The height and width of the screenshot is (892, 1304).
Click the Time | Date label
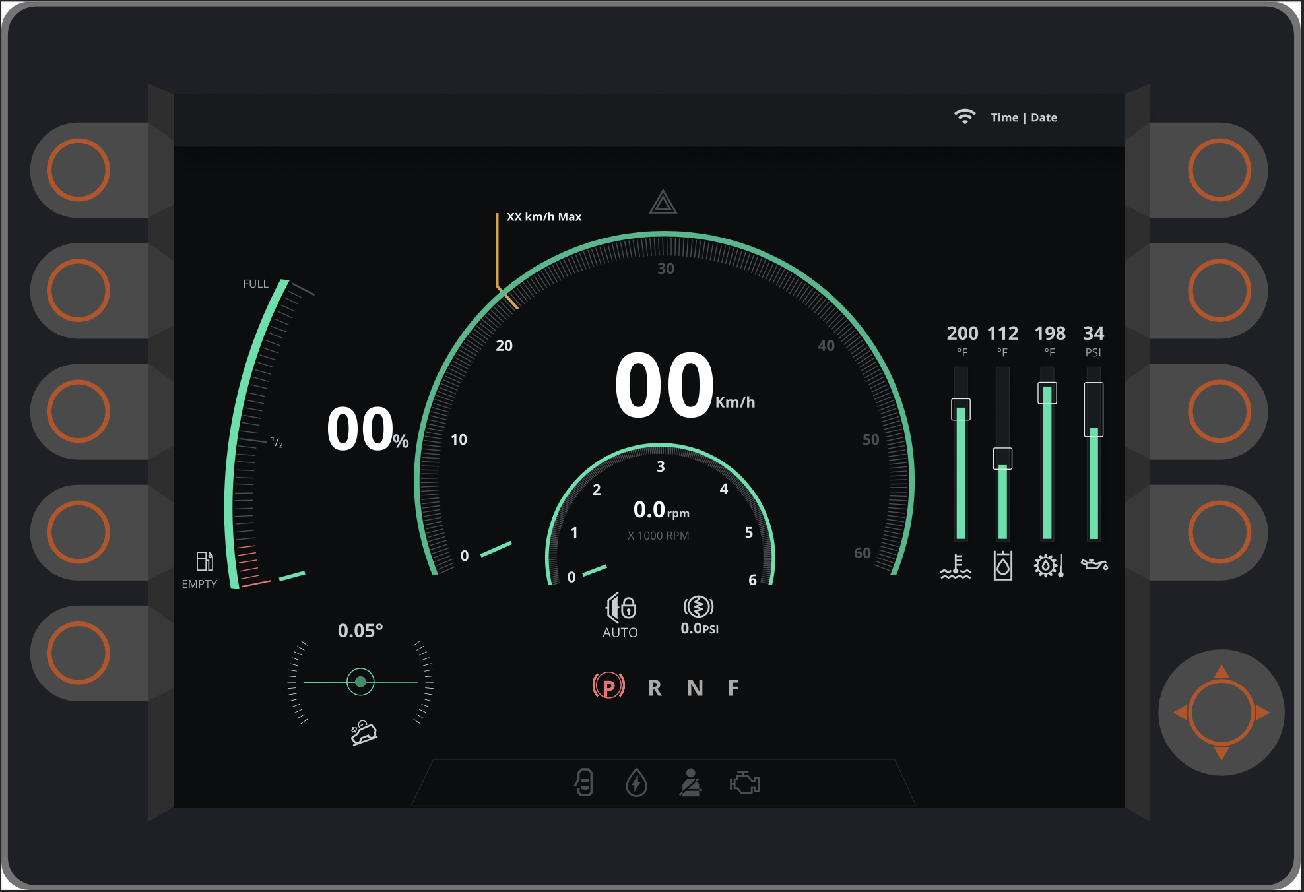[x=1024, y=117]
